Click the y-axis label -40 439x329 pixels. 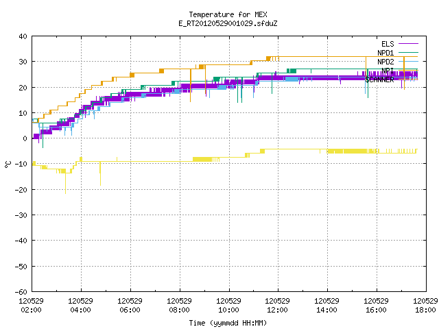pos(21,241)
